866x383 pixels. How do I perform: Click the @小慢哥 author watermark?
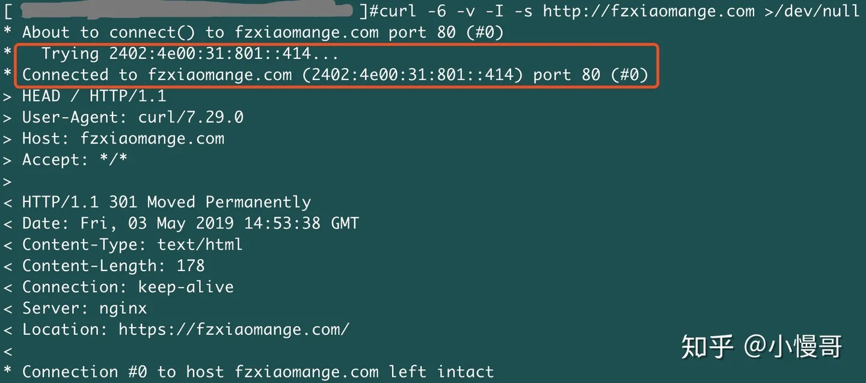793,346
